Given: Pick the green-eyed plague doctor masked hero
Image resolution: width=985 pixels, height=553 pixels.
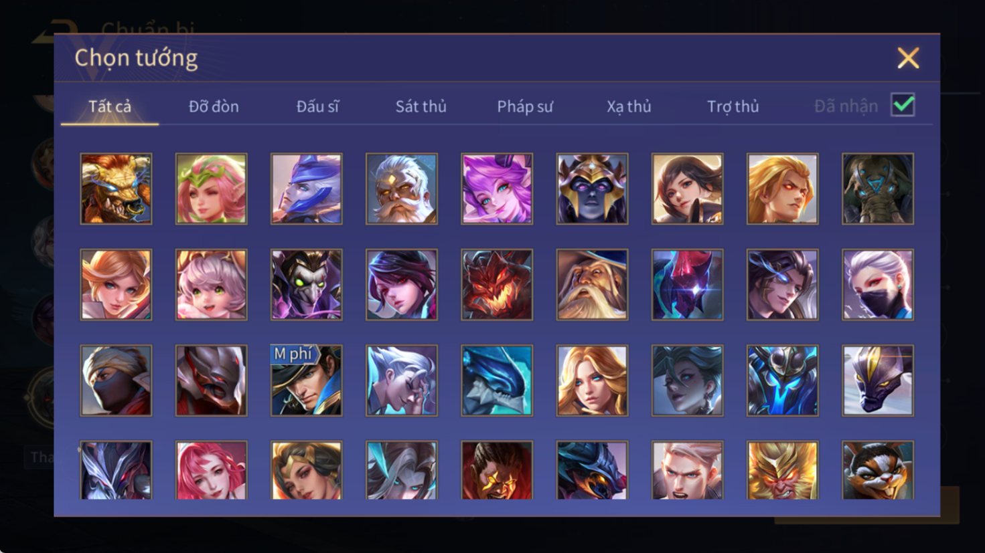Looking at the screenshot, I should click(x=307, y=285).
